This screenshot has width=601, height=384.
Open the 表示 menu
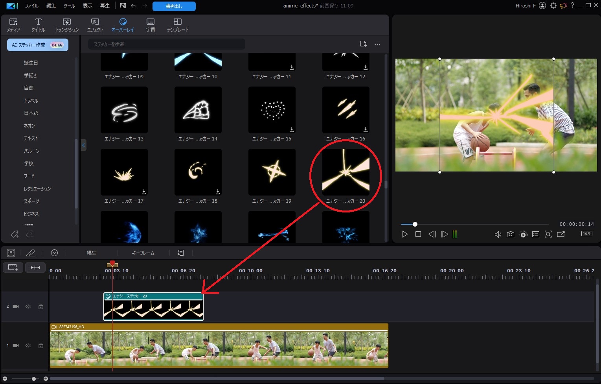click(88, 6)
